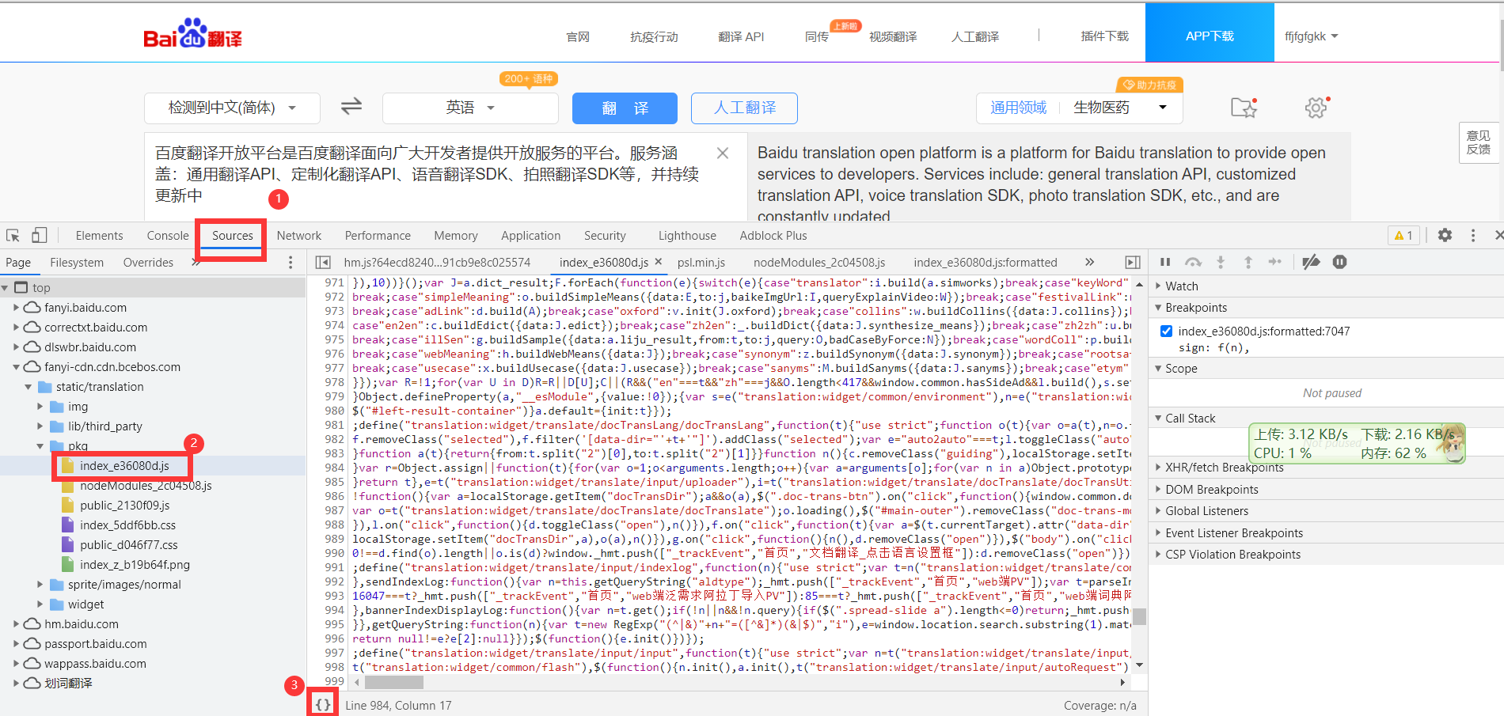Open the favorites star folder icon
1504x716 pixels.
pyautogui.click(x=1244, y=107)
